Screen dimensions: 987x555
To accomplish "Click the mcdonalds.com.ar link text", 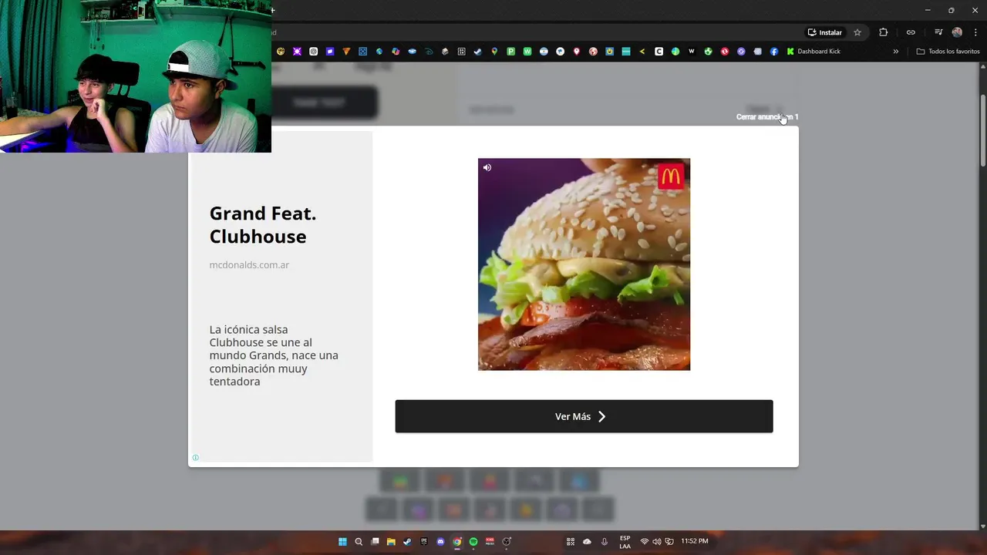I will pyautogui.click(x=249, y=264).
